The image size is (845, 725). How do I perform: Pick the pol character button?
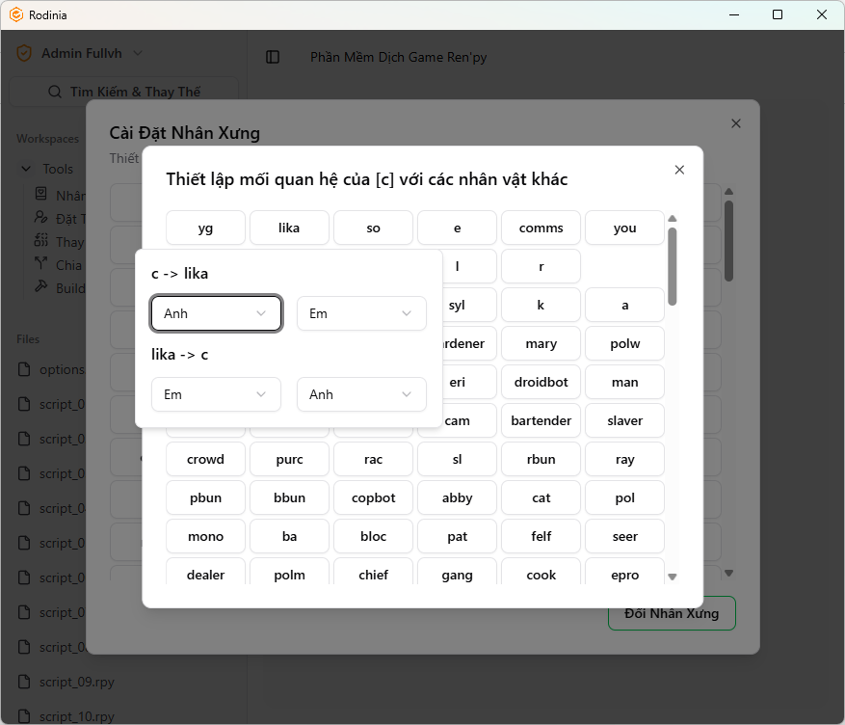click(x=624, y=497)
